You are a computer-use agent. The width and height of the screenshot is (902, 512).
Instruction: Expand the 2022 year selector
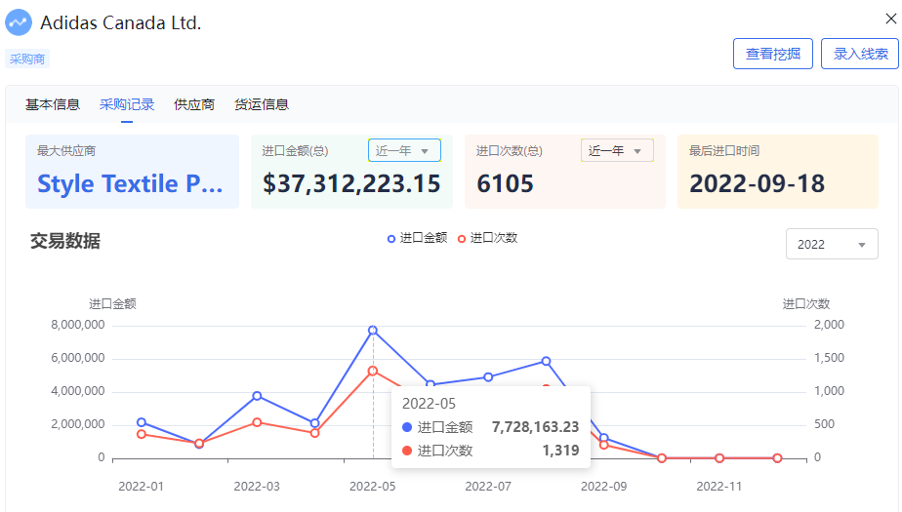coord(832,244)
